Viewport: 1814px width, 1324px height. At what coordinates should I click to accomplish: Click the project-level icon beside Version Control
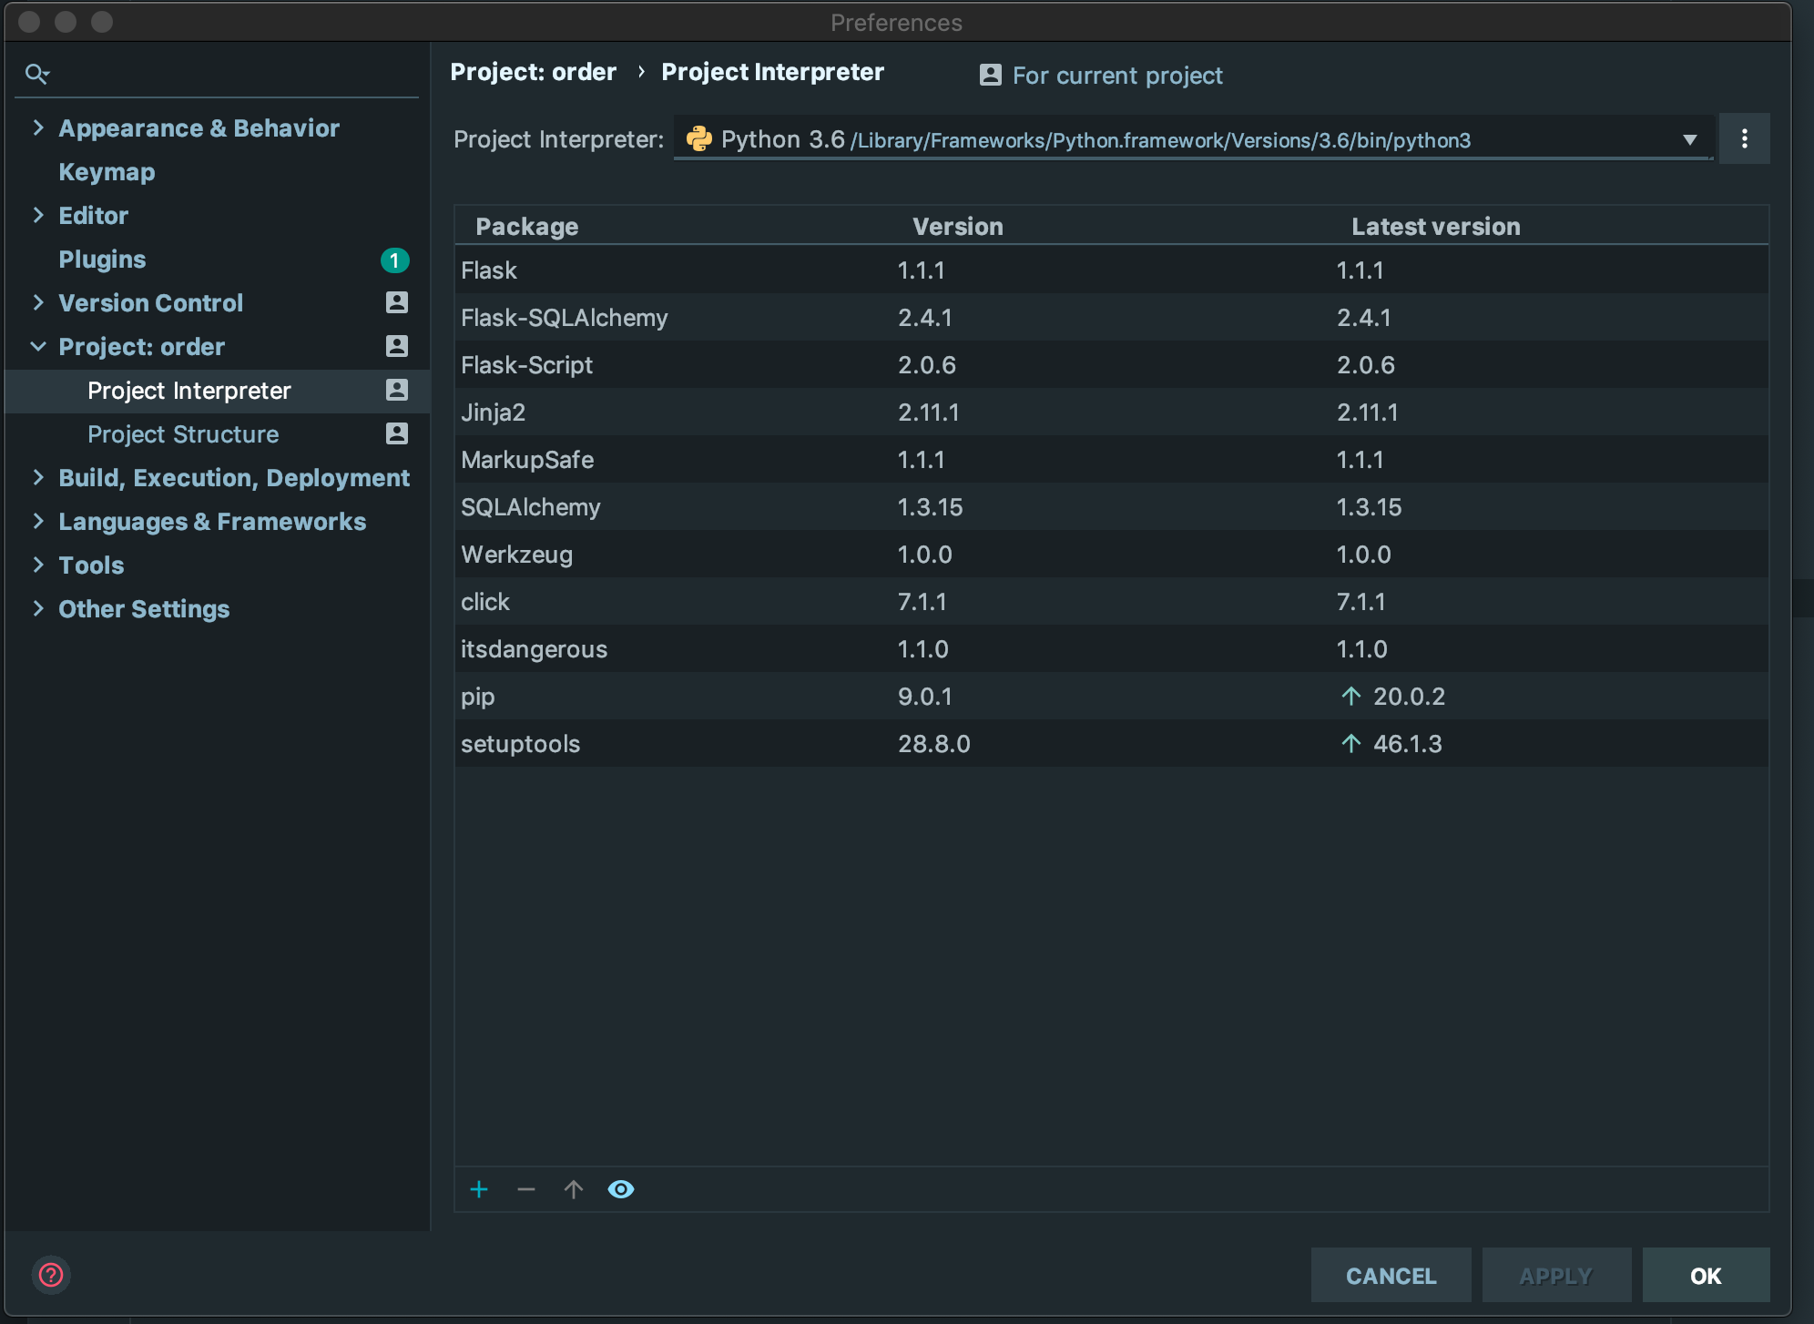pyautogui.click(x=397, y=302)
